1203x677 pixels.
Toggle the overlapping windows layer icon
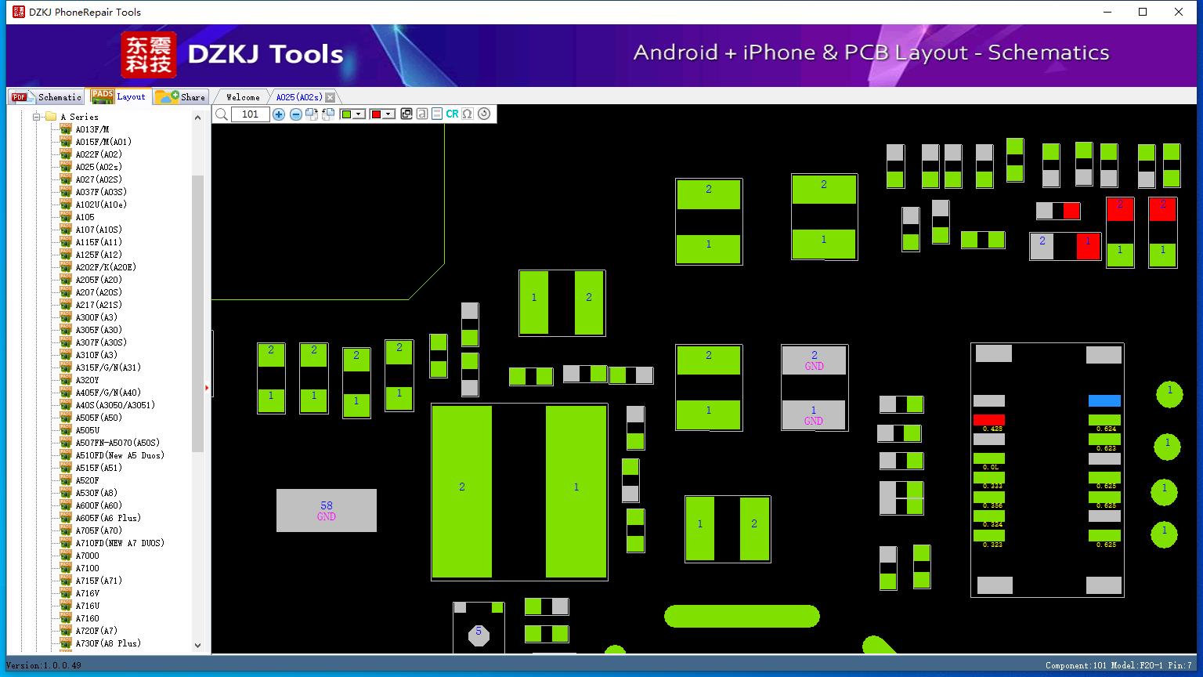(406, 114)
